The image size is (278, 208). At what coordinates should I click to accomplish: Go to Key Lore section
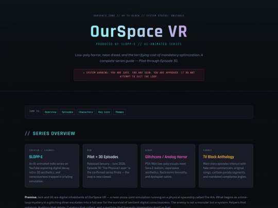(104, 112)
